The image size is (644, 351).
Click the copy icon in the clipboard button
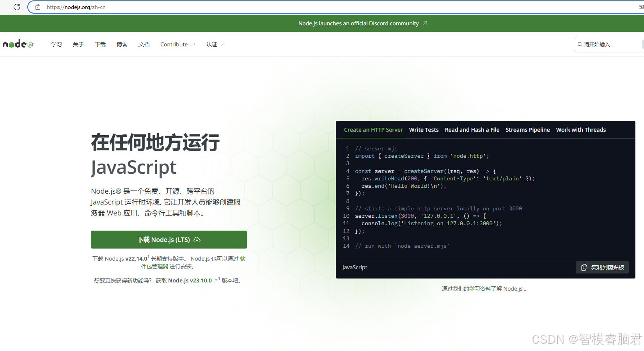click(584, 267)
